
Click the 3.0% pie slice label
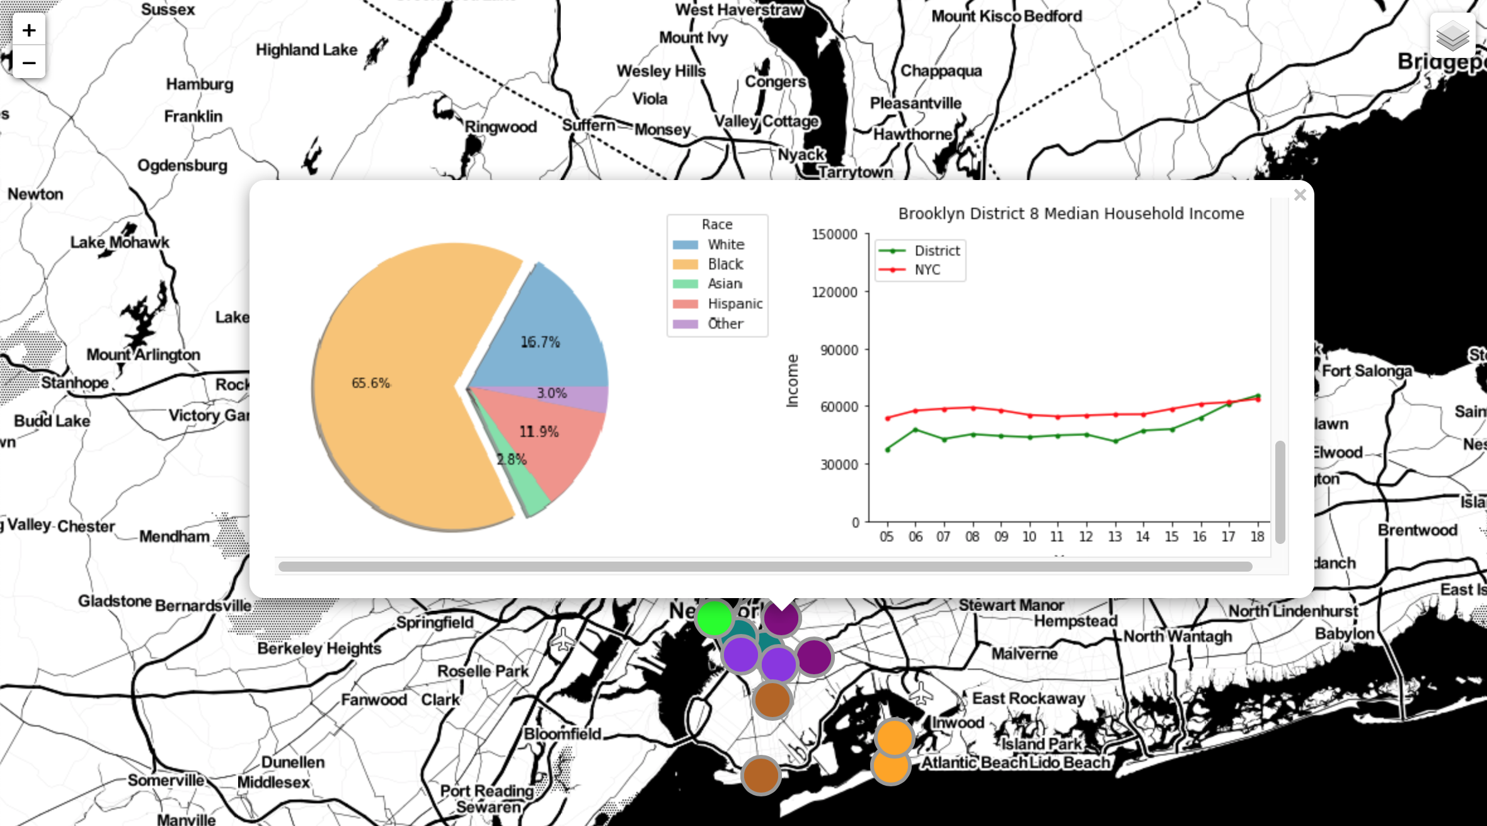(551, 393)
